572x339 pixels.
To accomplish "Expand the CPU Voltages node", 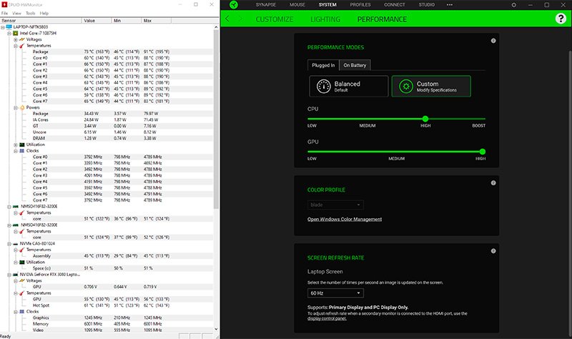I will click(x=16, y=39).
